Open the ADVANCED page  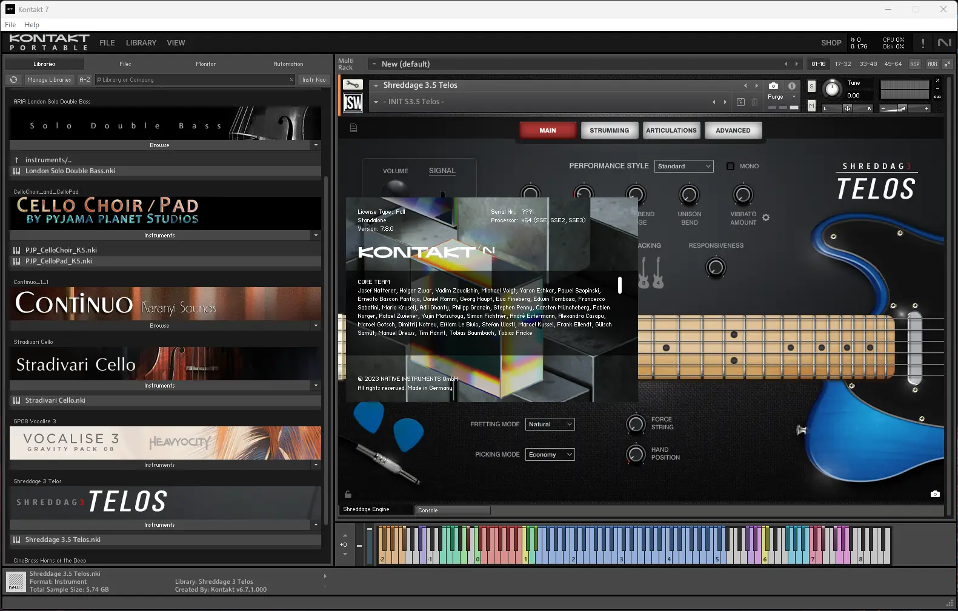coord(733,130)
